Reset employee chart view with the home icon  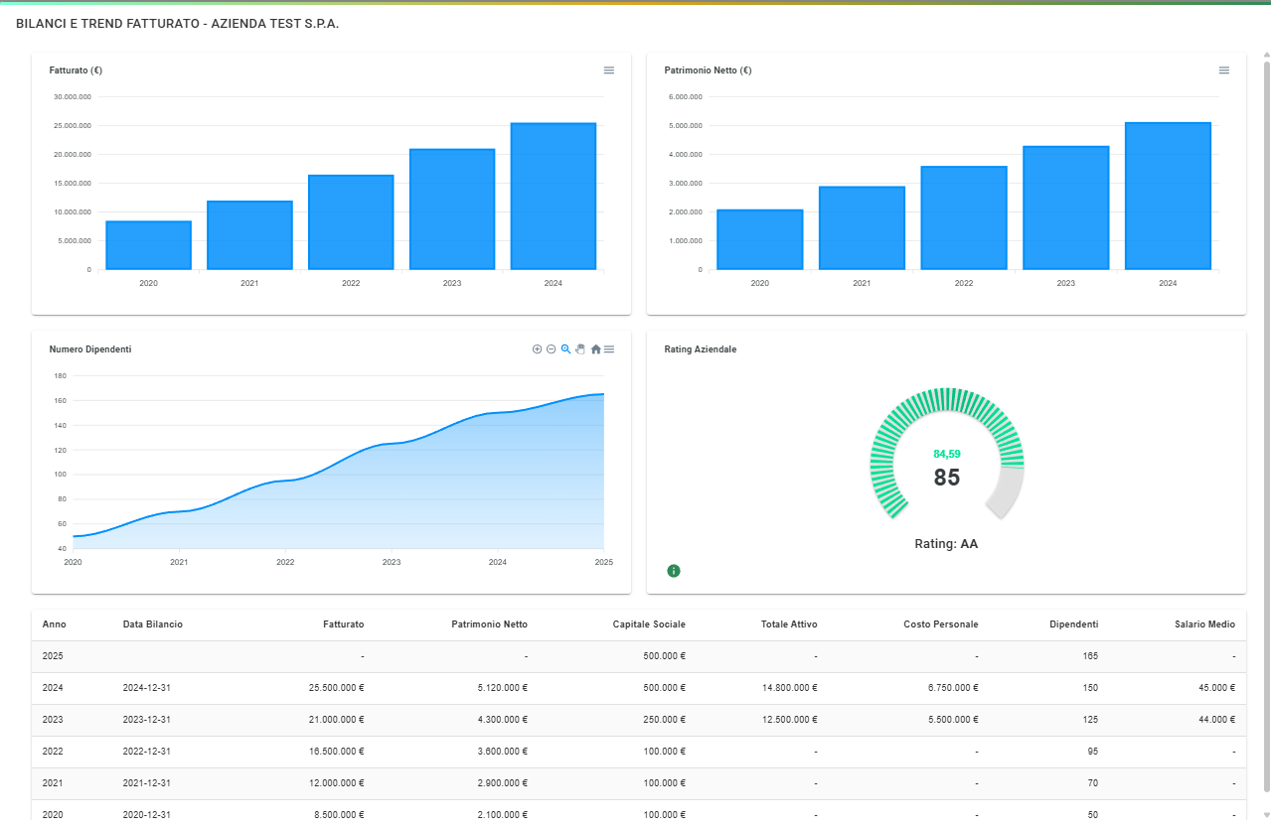tap(595, 349)
